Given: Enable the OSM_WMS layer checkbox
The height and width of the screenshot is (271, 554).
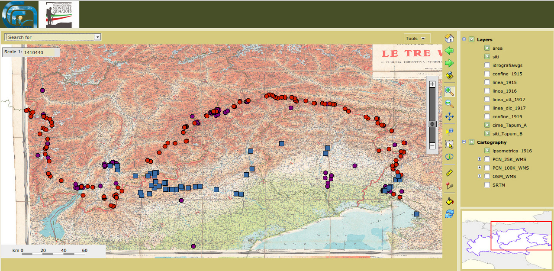Looking at the screenshot, I should (x=487, y=176).
